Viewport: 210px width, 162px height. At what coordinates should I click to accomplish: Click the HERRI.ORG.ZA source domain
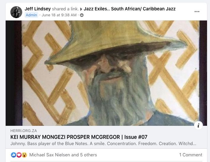(x=24, y=131)
